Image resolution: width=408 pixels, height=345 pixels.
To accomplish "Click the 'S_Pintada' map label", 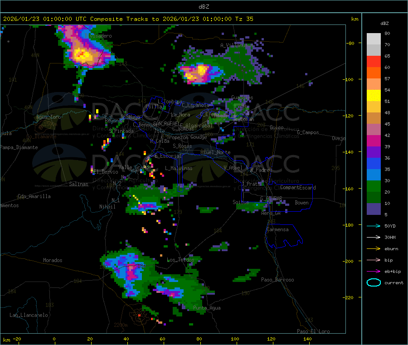I will [121, 131].
